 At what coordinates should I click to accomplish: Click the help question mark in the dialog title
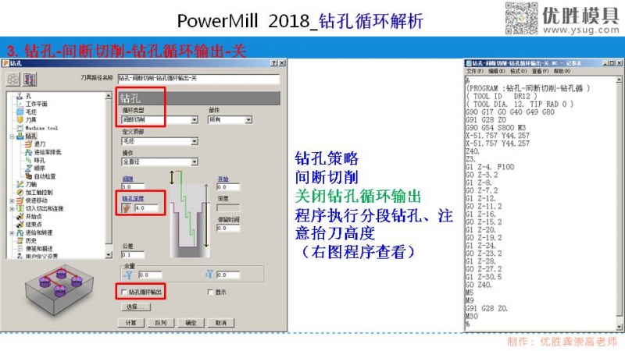(x=274, y=63)
